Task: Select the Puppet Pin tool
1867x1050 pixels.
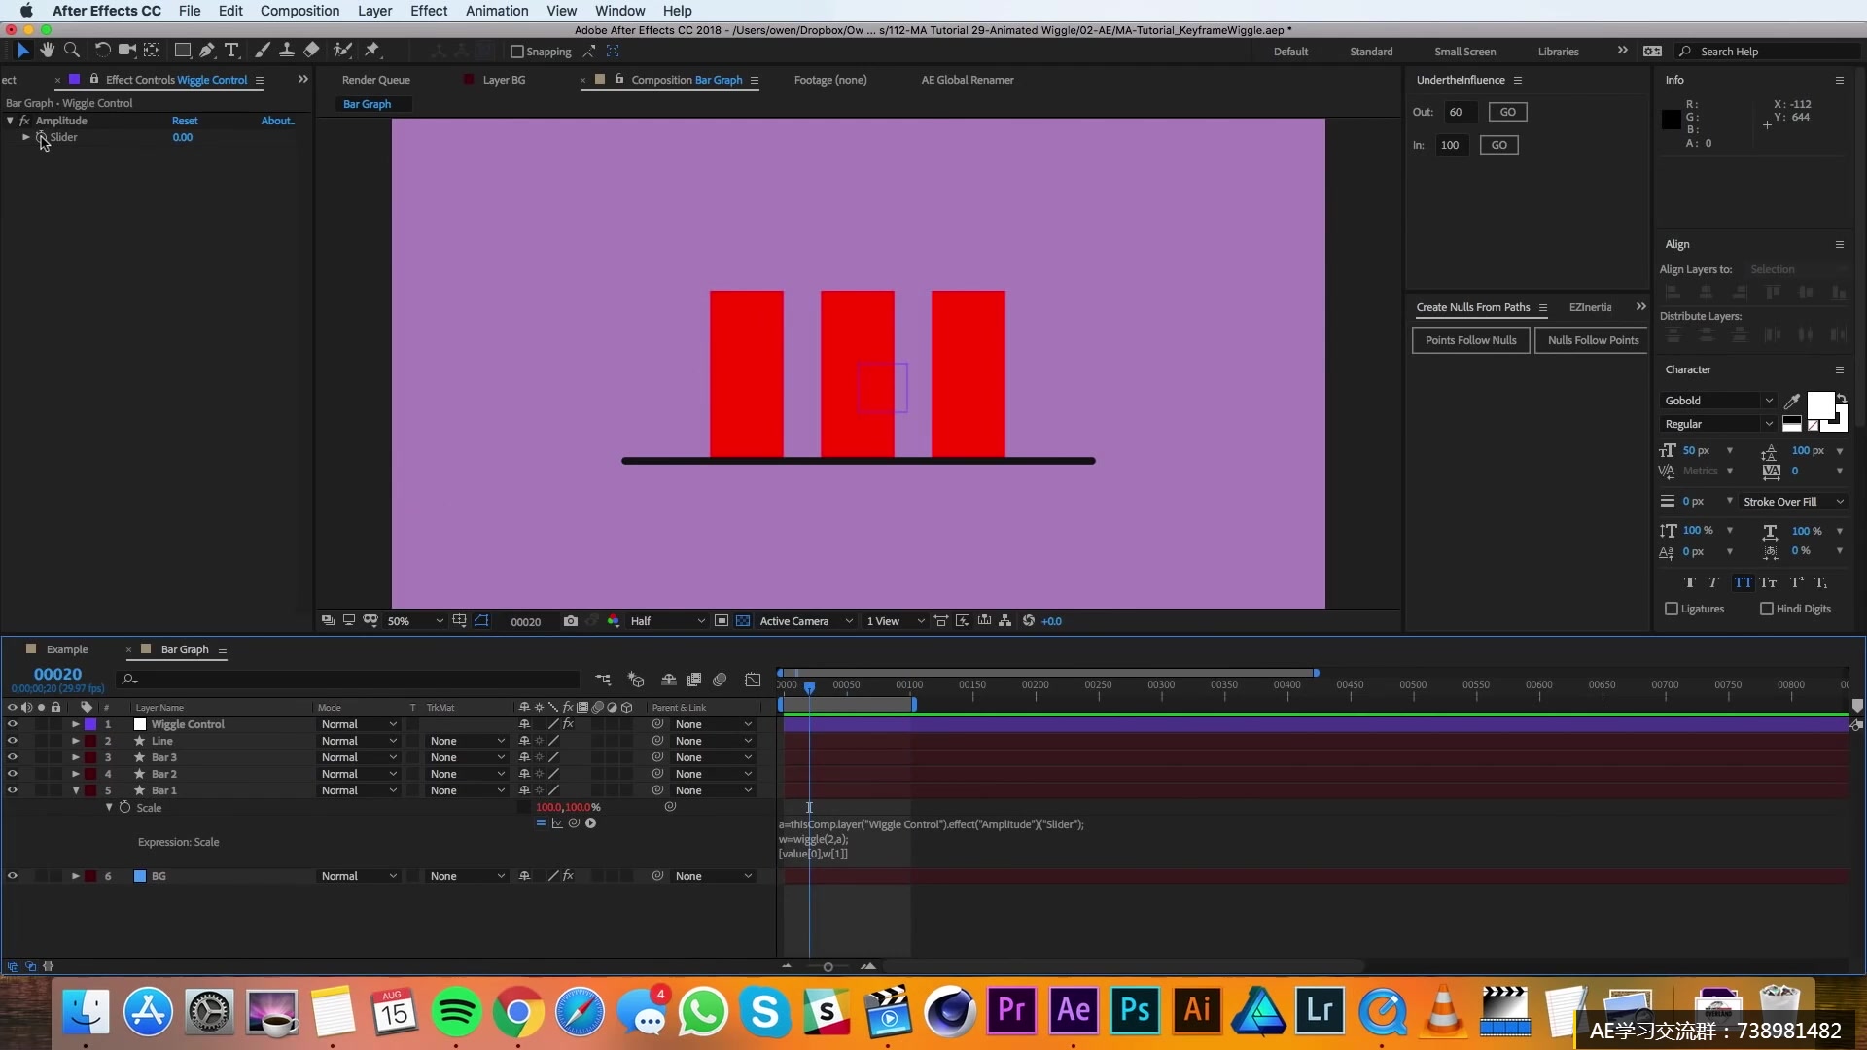Action: click(372, 51)
